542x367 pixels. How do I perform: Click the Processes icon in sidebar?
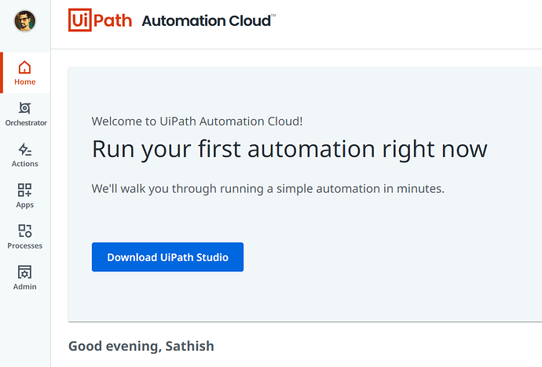point(25,231)
